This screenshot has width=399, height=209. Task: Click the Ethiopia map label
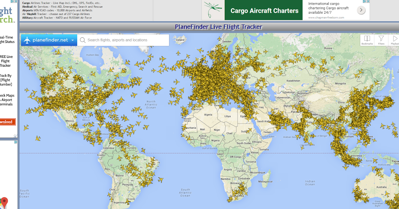point(256,141)
